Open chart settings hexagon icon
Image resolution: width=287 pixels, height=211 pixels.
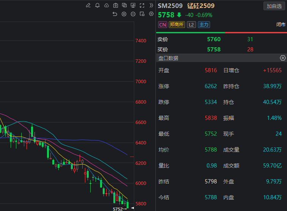pyautogui.click(x=151, y=14)
